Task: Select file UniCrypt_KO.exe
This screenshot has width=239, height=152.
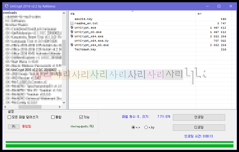Action: (88, 32)
